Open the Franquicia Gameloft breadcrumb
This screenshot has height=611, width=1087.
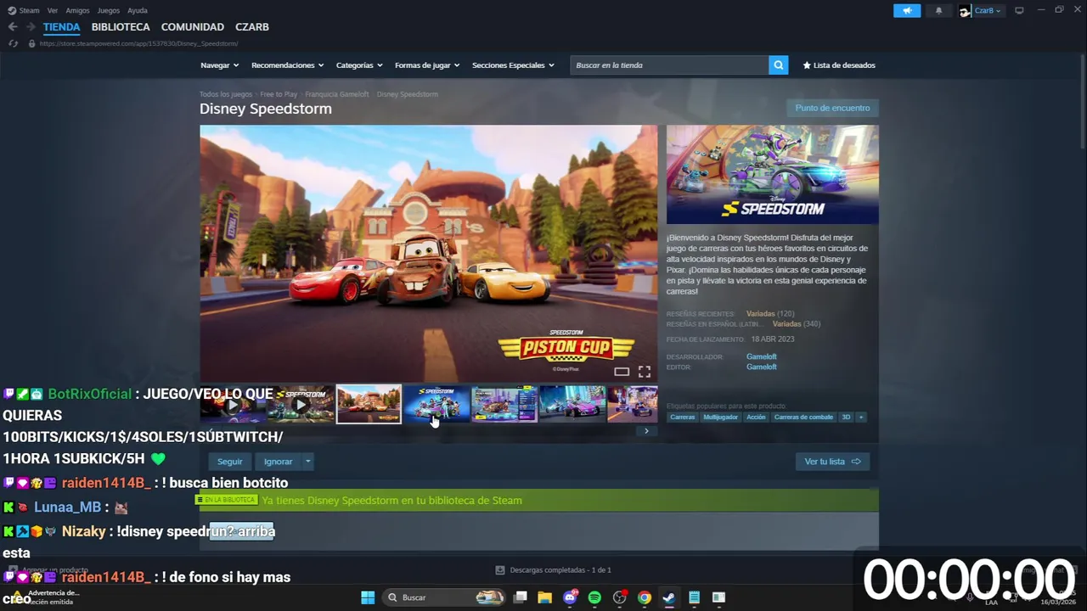(x=337, y=94)
